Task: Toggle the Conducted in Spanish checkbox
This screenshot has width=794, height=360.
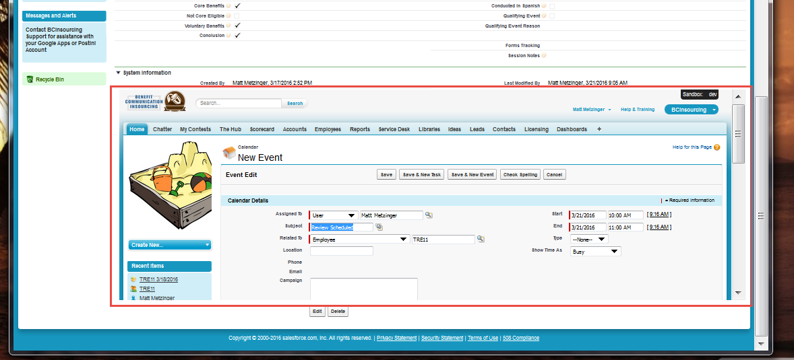Action: point(552,6)
